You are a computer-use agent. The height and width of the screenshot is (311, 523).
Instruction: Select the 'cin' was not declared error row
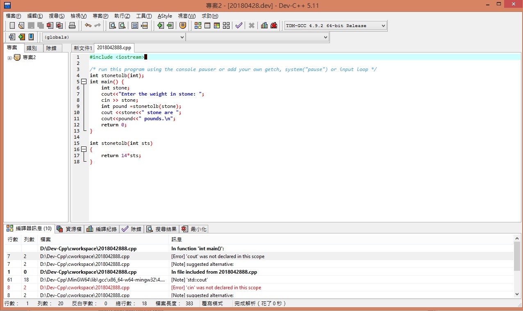pyautogui.click(x=216, y=288)
